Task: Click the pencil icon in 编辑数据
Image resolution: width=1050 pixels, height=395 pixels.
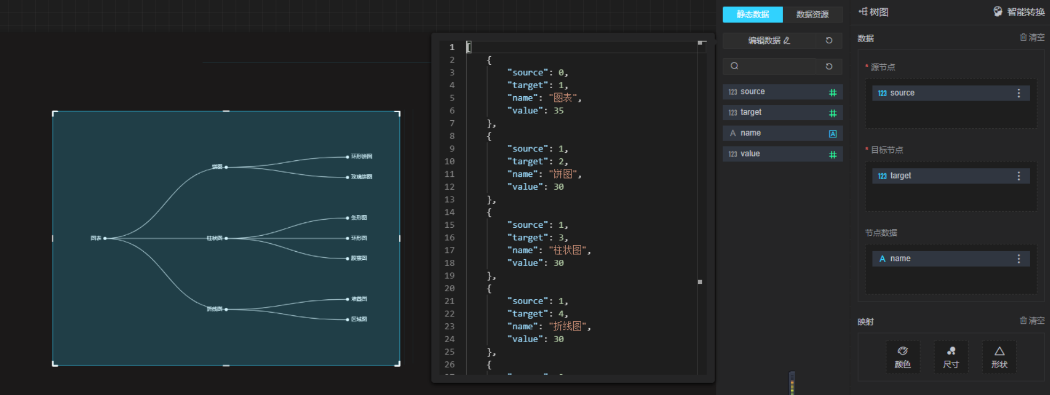Action: (787, 41)
